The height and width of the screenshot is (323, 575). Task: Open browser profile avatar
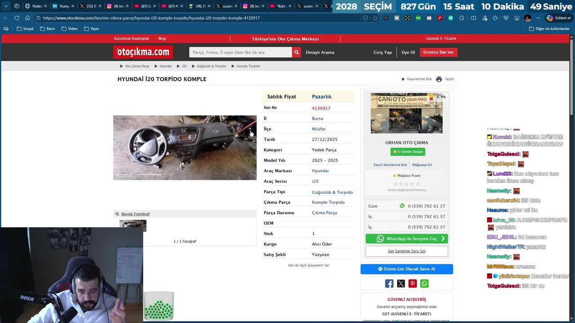pos(527,18)
